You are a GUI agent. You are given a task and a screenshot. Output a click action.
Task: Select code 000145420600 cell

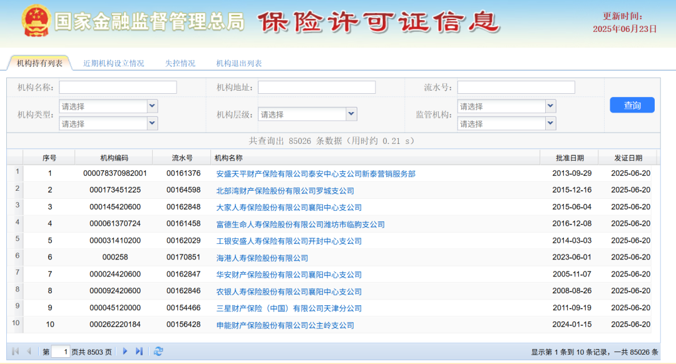tap(115, 207)
